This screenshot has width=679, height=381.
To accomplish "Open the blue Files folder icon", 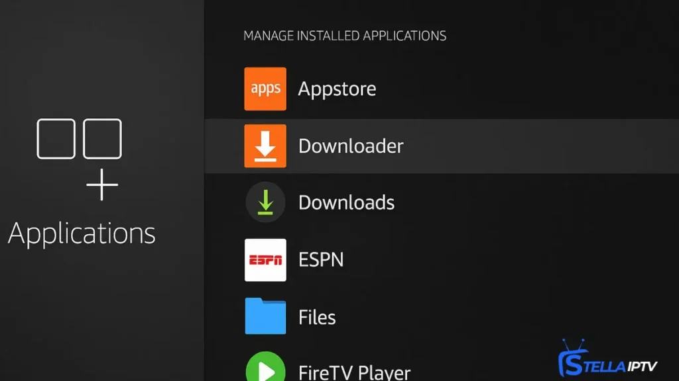I will click(265, 316).
